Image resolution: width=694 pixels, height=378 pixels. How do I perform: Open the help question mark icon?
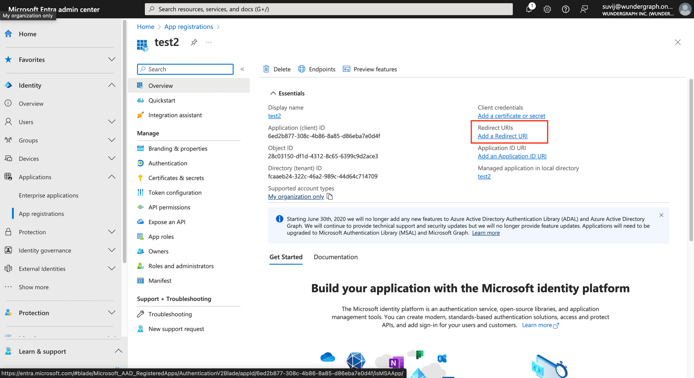(x=566, y=9)
